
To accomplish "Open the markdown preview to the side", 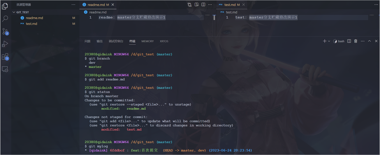I will pos(197,5).
